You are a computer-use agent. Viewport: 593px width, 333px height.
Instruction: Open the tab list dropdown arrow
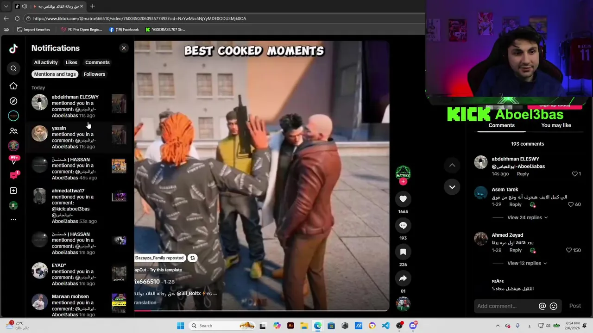[x=6, y=6]
